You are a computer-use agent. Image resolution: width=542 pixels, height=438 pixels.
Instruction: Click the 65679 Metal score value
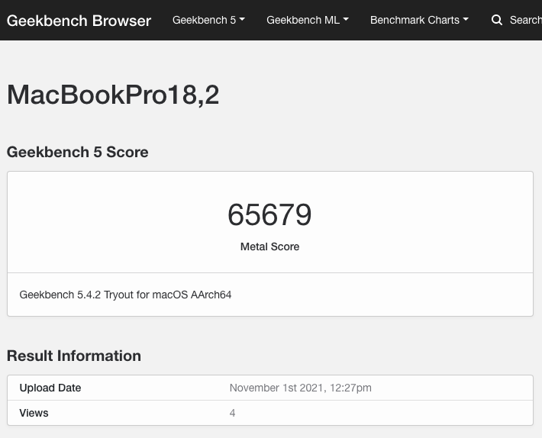(269, 214)
